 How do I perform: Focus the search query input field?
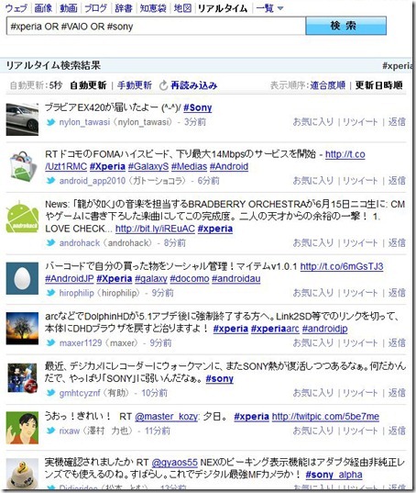(x=156, y=26)
